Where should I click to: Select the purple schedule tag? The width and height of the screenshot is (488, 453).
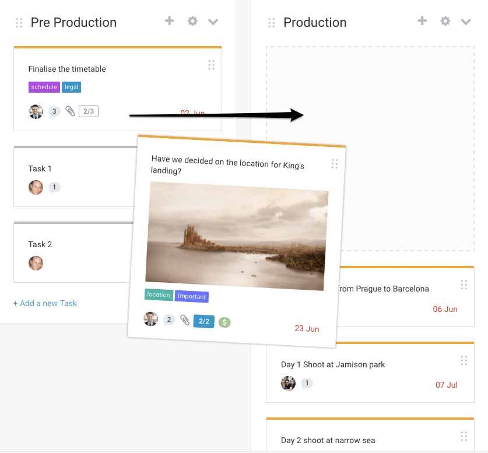pos(44,87)
